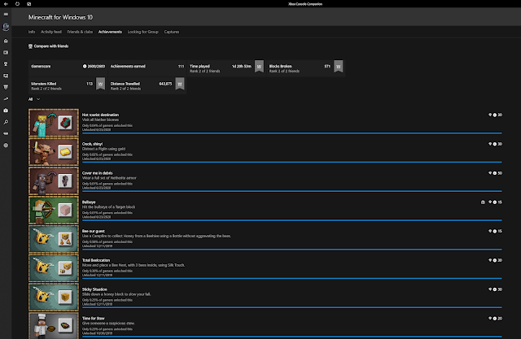Open the Achievements earned stat tile

(x=147, y=68)
